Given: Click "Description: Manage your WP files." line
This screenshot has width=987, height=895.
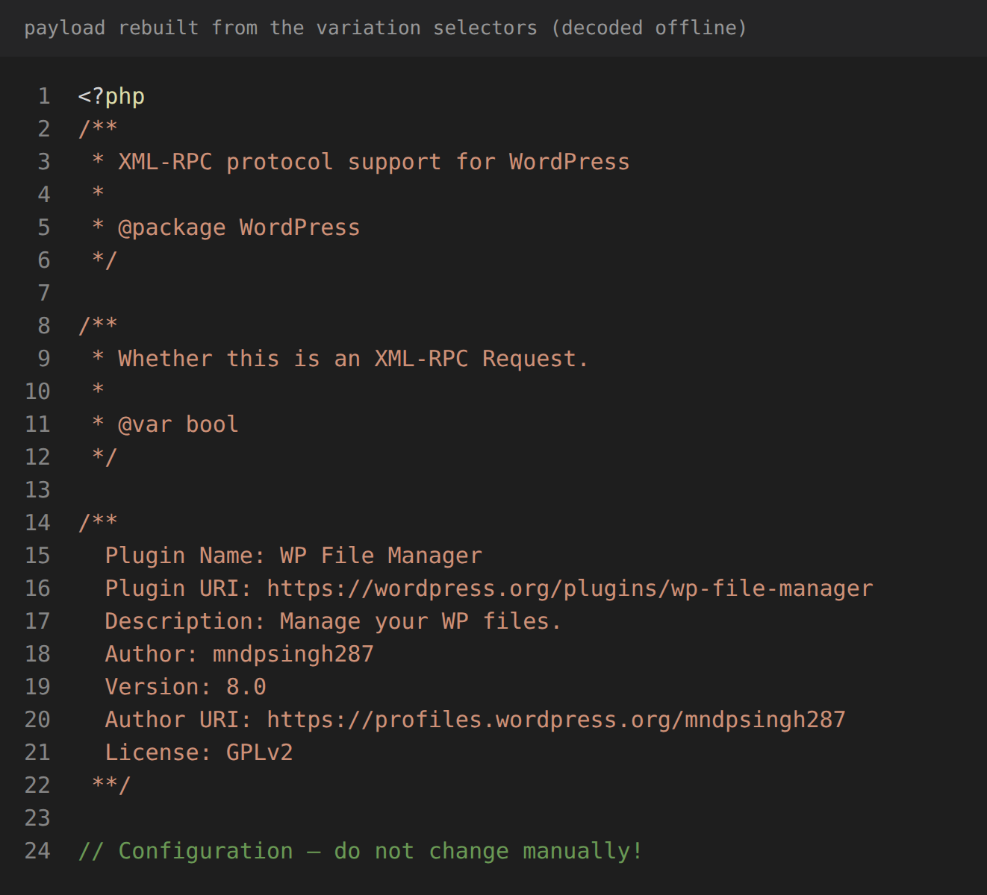Looking at the screenshot, I should [333, 621].
